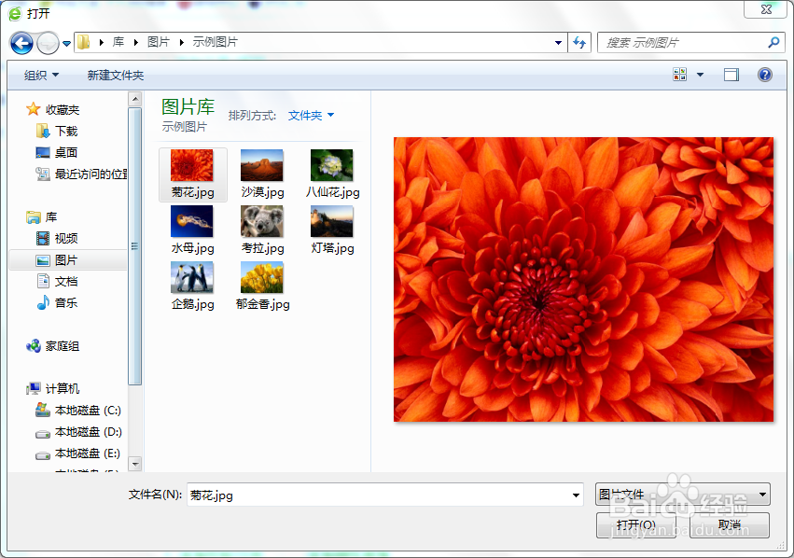Click the folder icon in address bar
Image resolution: width=794 pixels, height=558 pixels.
click(x=84, y=42)
